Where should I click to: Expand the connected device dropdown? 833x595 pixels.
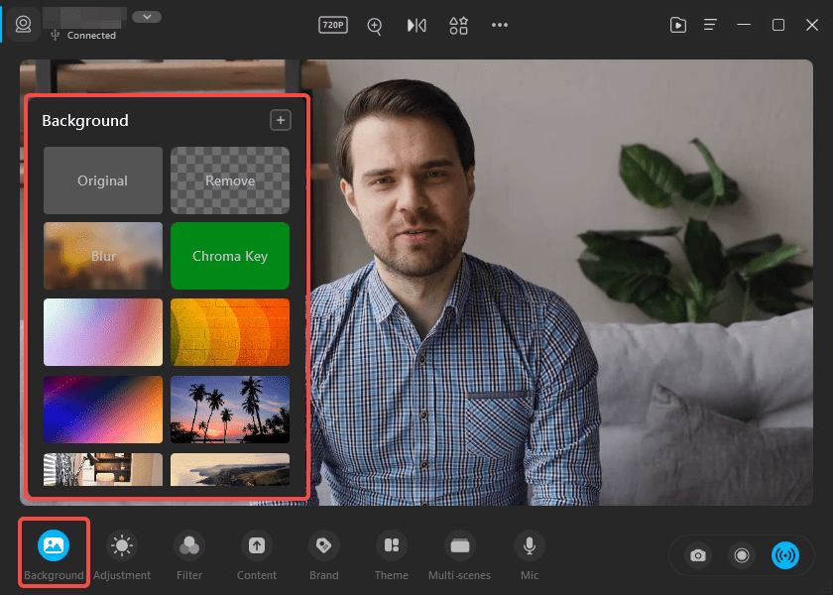tap(147, 16)
